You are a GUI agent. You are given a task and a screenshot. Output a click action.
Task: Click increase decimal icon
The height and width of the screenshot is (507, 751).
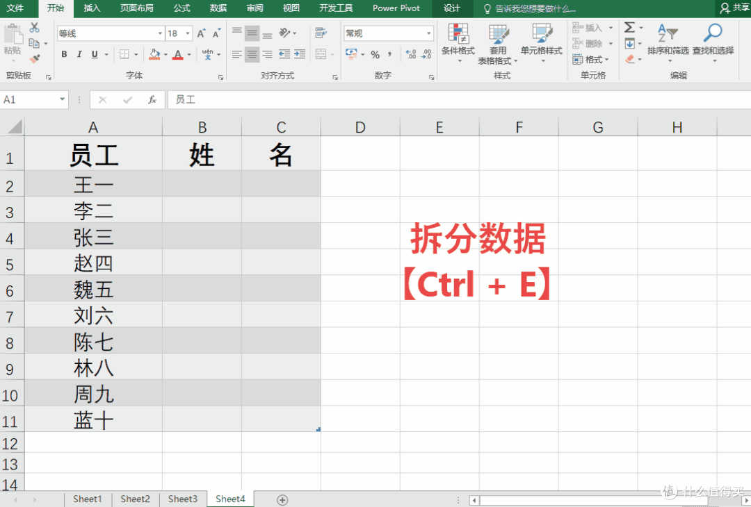click(x=411, y=55)
